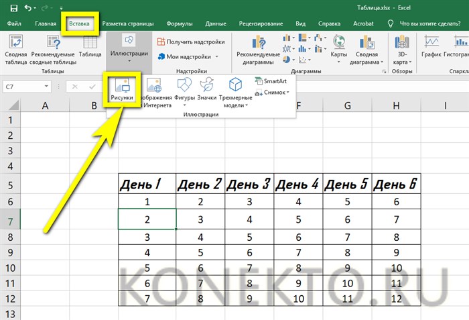Insert a SmartArt graphic
469x320 pixels.
coord(271,81)
